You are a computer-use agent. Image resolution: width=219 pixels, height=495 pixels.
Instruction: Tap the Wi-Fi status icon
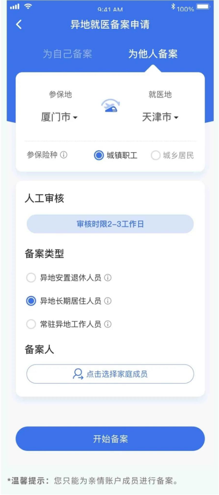coord(28,6)
